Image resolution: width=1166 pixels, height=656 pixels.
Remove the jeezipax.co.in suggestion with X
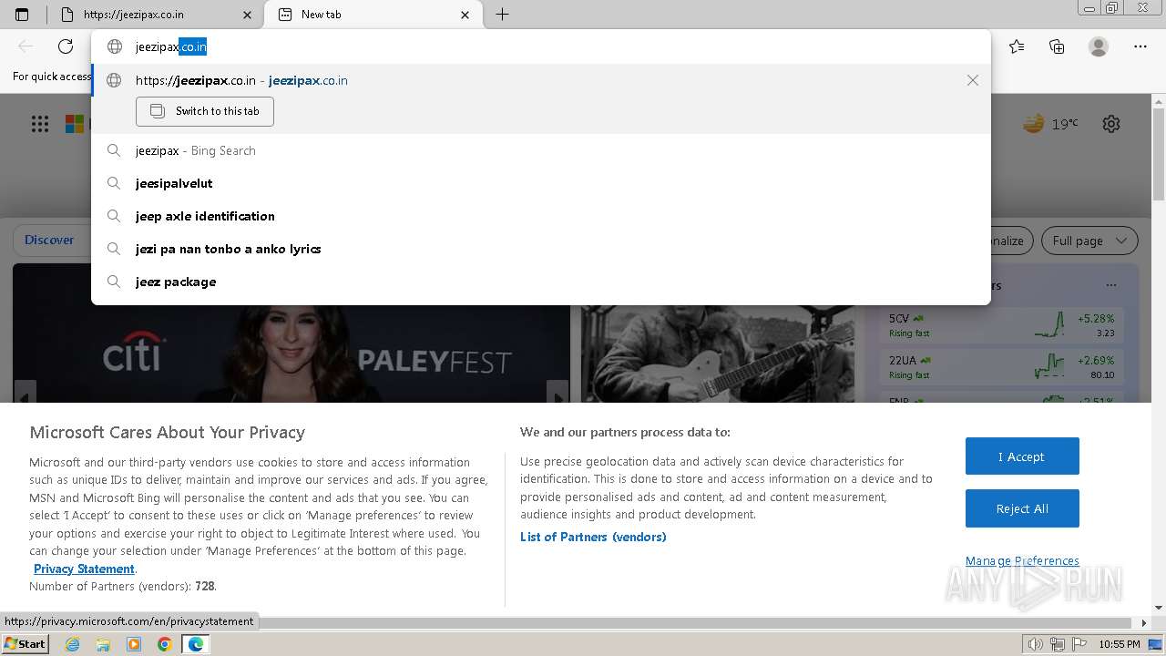tap(973, 80)
